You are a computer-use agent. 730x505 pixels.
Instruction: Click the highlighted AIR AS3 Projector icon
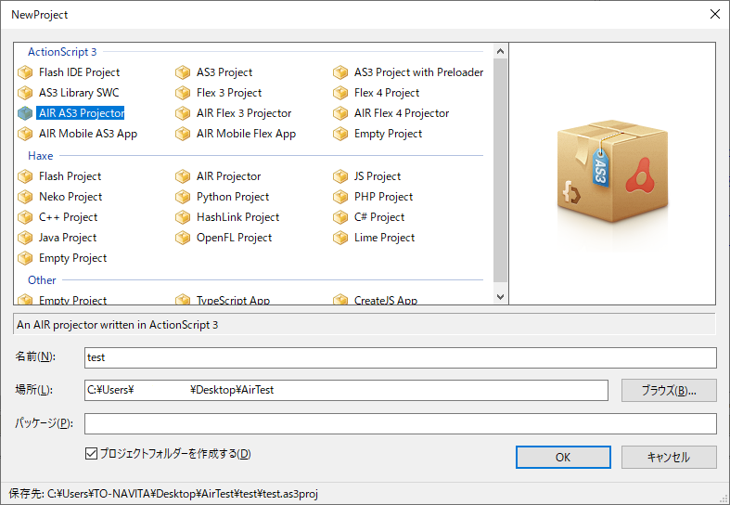tap(25, 113)
